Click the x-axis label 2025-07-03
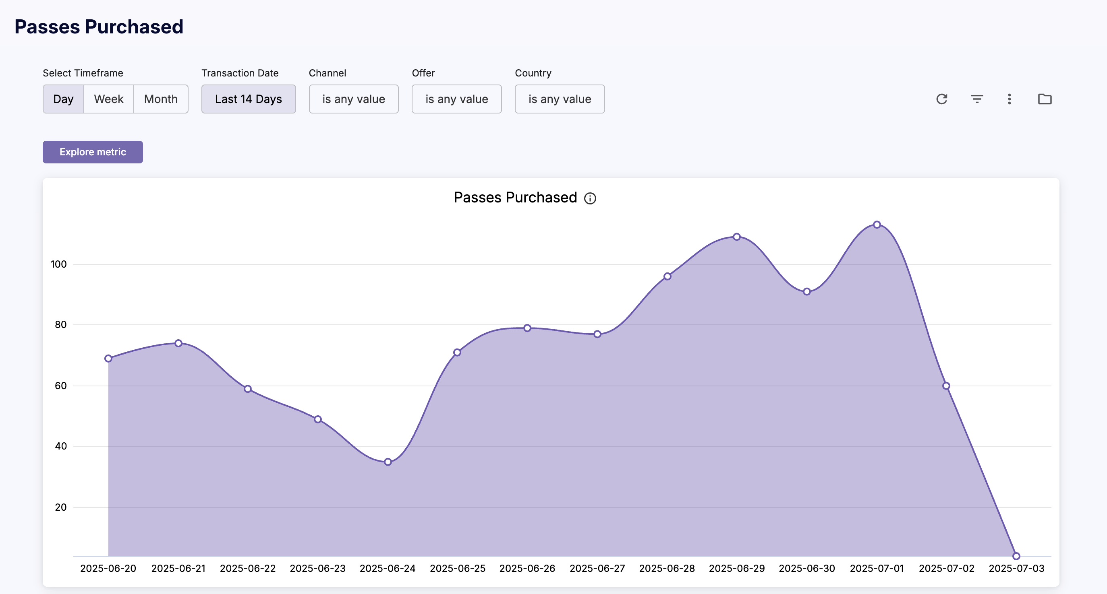Viewport: 1107px width, 594px height. coord(1016,568)
